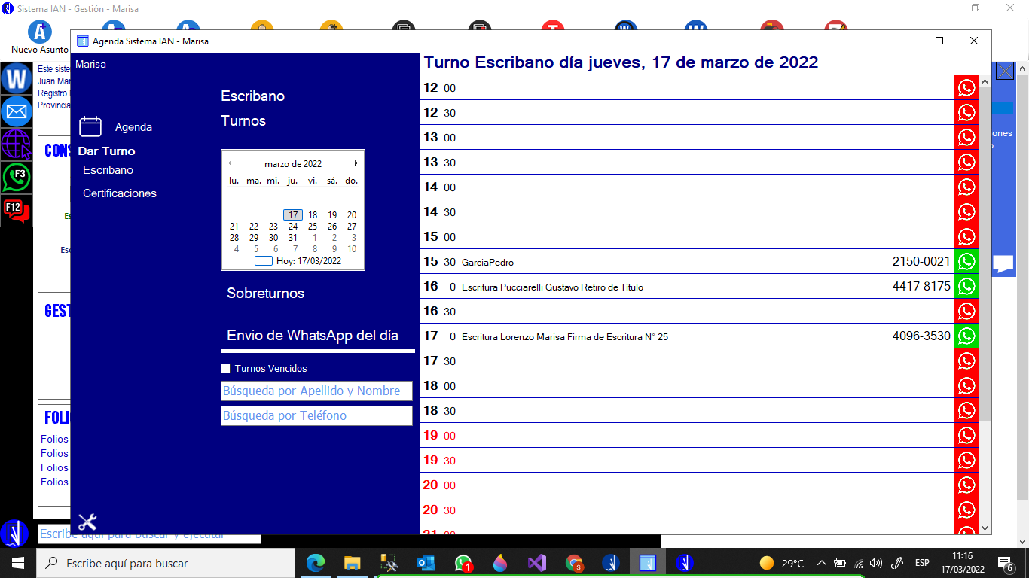Click green WhatsApp icon for Lorenzo Marisa appointment

tap(966, 336)
